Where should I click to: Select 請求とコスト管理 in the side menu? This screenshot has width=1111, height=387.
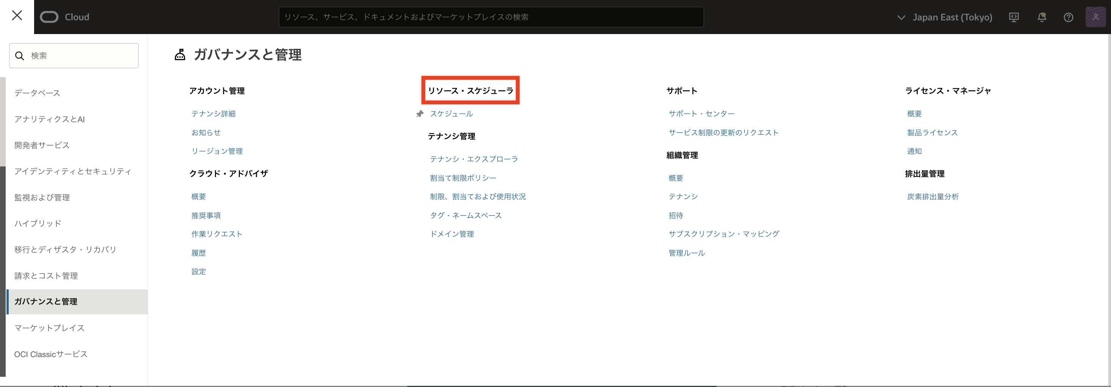click(x=46, y=275)
